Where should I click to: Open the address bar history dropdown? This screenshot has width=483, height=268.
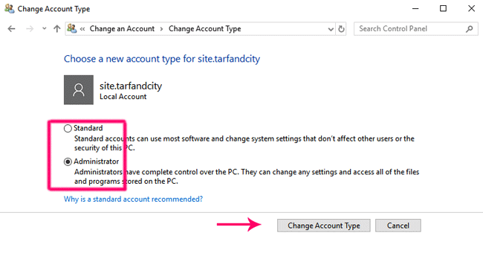pyautogui.click(x=331, y=29)
